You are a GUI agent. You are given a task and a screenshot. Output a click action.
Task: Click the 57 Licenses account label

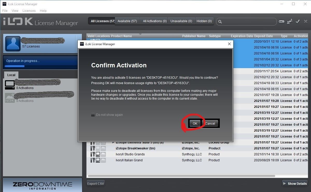(x=31, y=46)
